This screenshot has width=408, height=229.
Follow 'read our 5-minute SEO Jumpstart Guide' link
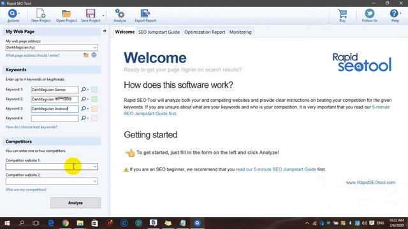276,169
